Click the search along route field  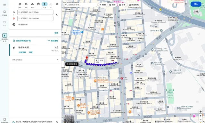[81, 5]
